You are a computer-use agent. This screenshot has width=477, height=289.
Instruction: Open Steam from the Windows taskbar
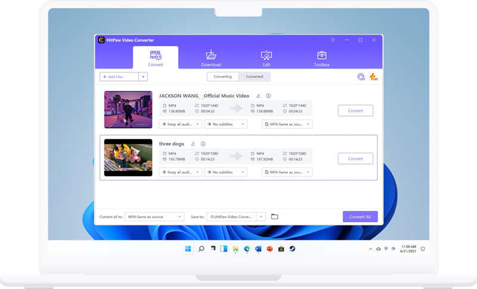(291, 248)
